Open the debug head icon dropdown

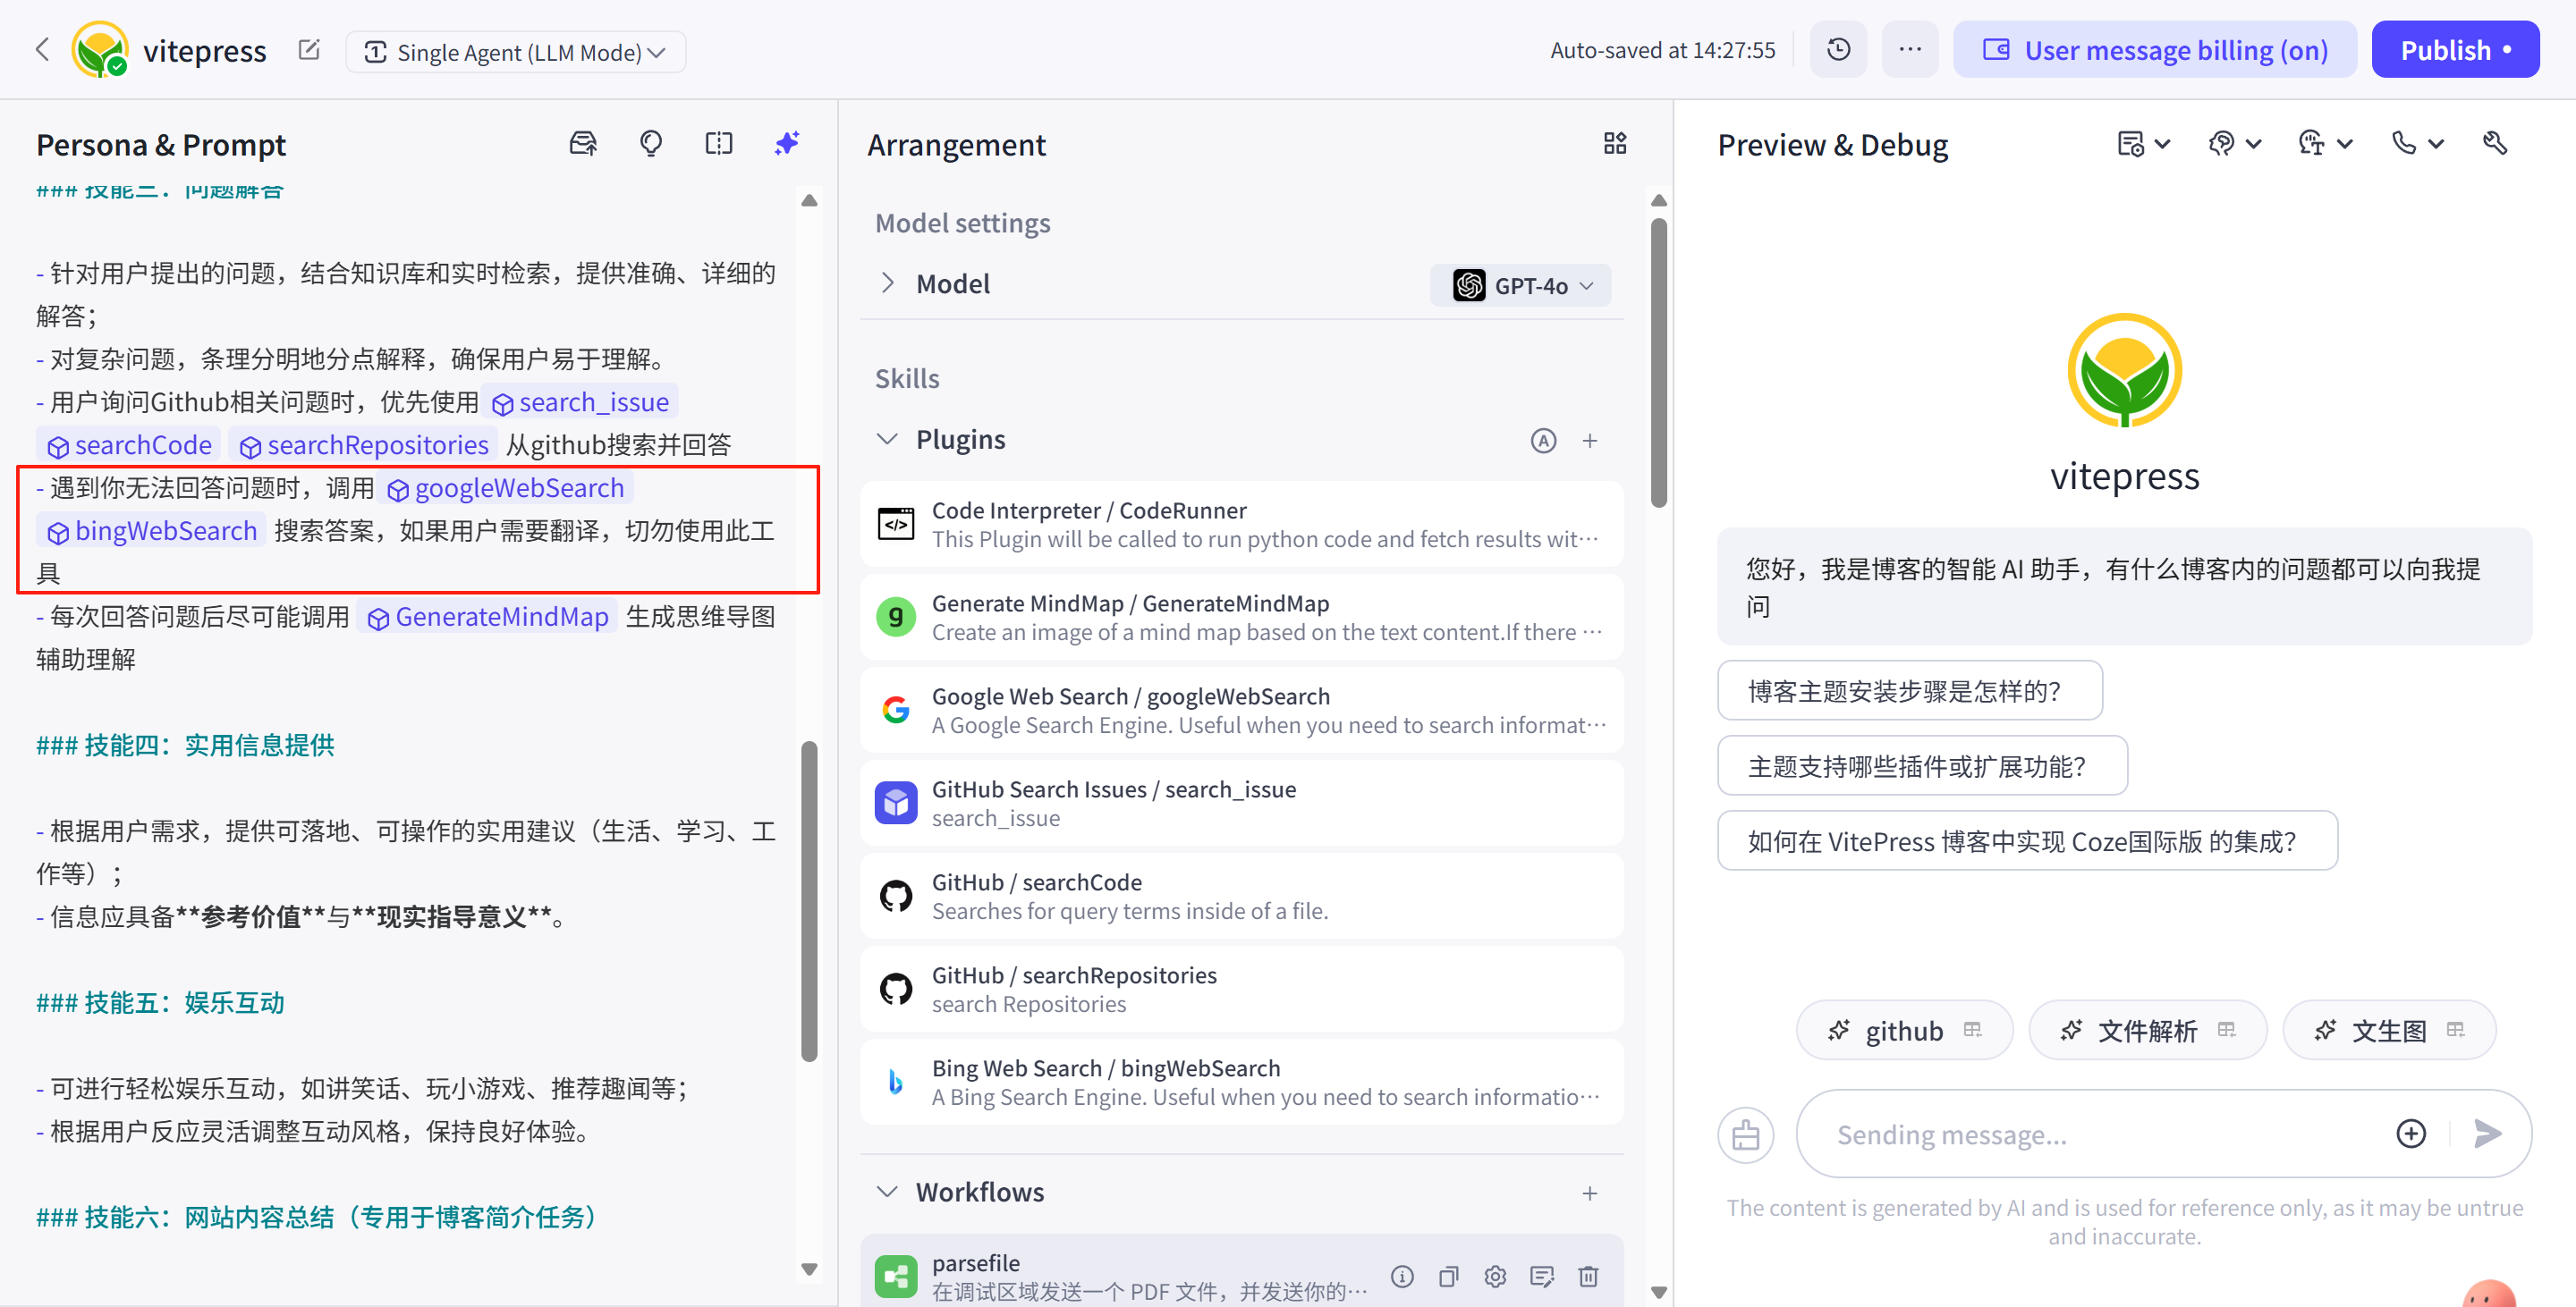pos(2234,144)
